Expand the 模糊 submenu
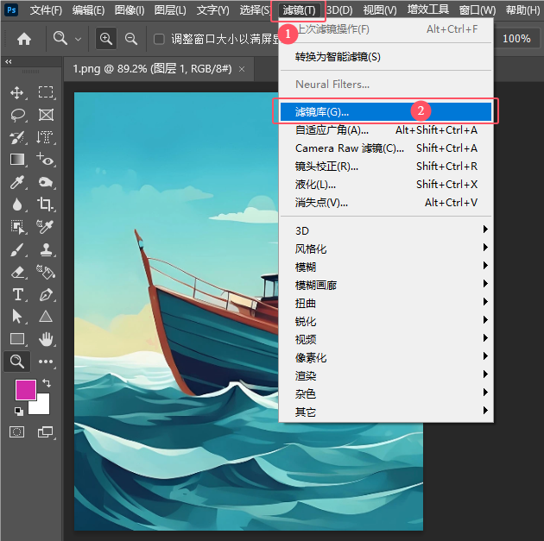Viewport: 544px width, 541px height. pos(387,267)
